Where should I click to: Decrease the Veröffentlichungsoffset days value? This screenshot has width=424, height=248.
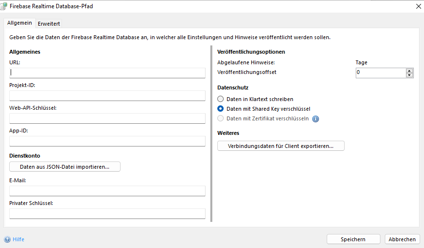click(409, 75)
